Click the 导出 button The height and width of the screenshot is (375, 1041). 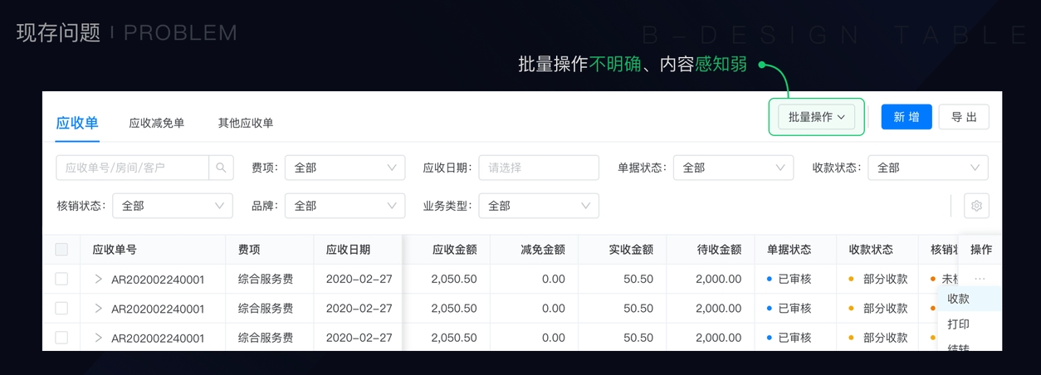[964, 117]
